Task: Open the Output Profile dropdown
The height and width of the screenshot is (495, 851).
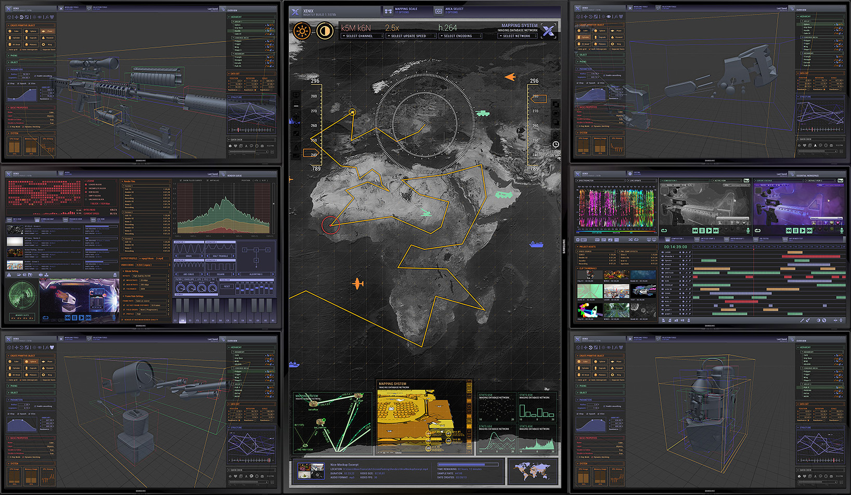Action: tap(154, 258)
